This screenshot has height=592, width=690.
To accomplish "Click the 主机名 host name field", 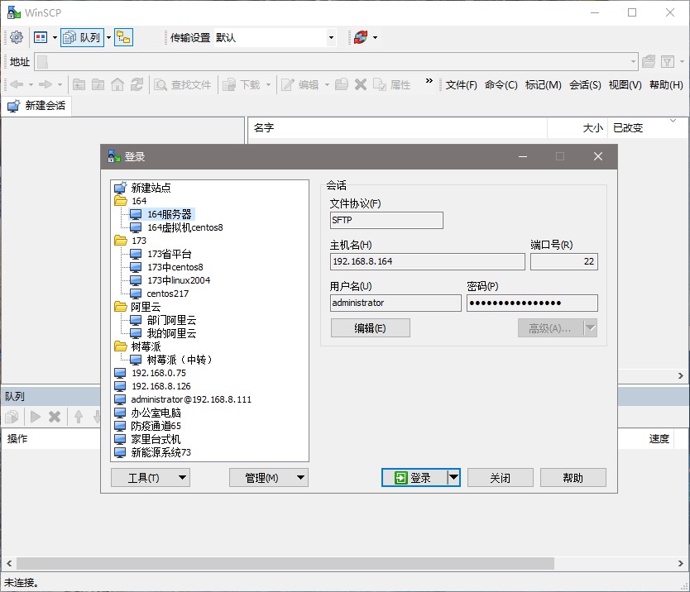I will point(427,262).
